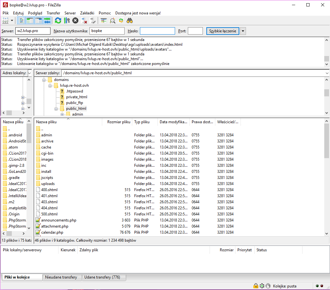Toggle message log display
Image resolution: width=330 pixels, height=290 pixels.
point(21,21)
